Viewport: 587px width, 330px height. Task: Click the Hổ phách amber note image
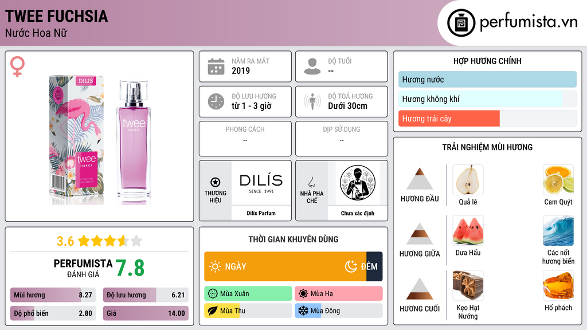558,285
